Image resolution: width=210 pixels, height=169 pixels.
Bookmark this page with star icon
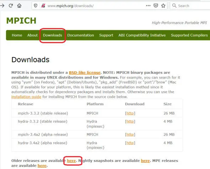[x=163, y=6]
